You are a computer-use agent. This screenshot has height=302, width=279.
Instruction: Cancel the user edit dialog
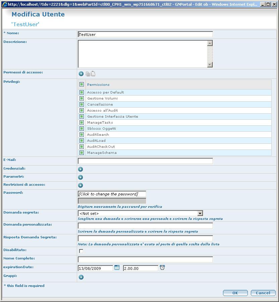click(263, 293)
